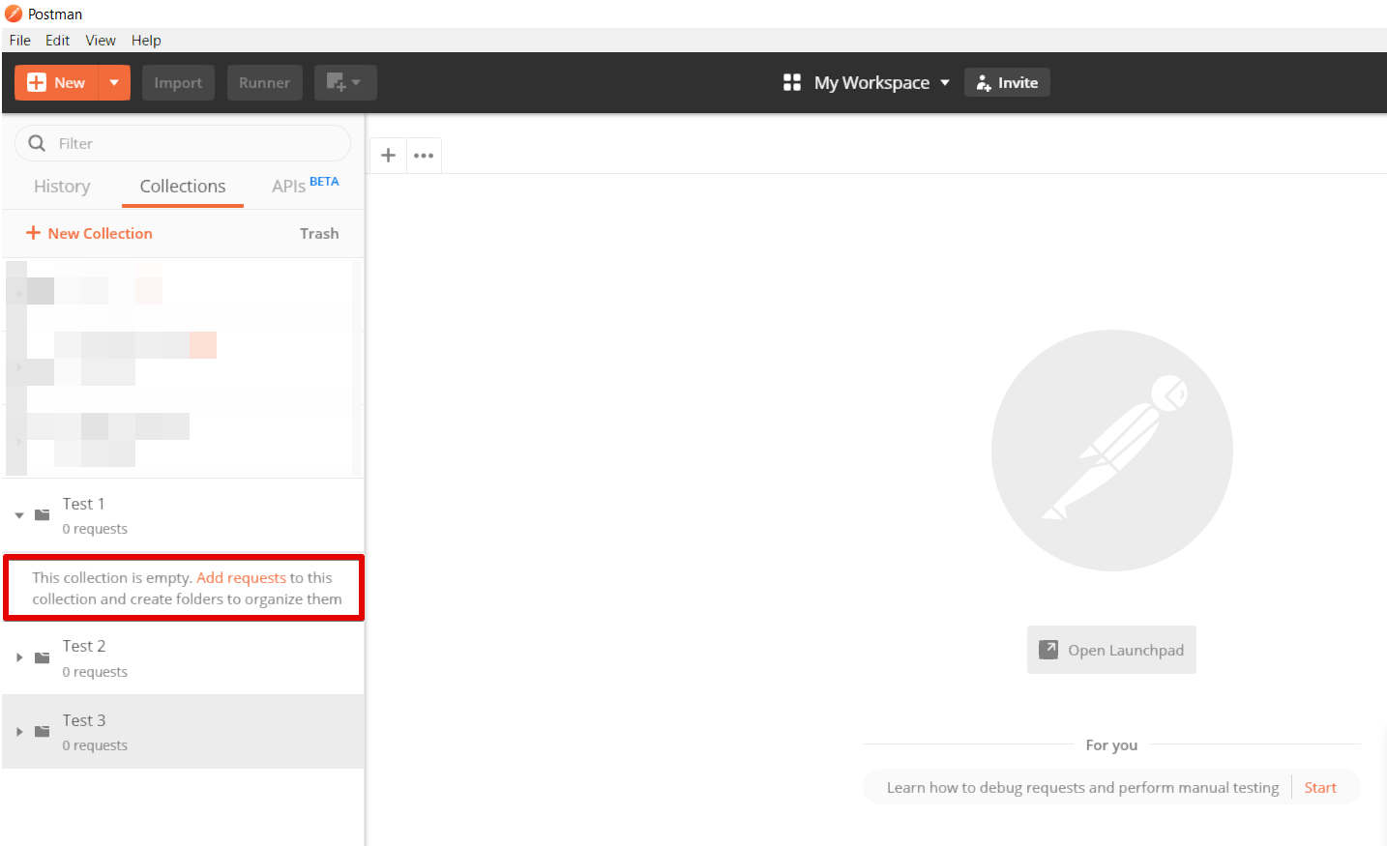Click the Import button
1387x846 pixels.
178,83
